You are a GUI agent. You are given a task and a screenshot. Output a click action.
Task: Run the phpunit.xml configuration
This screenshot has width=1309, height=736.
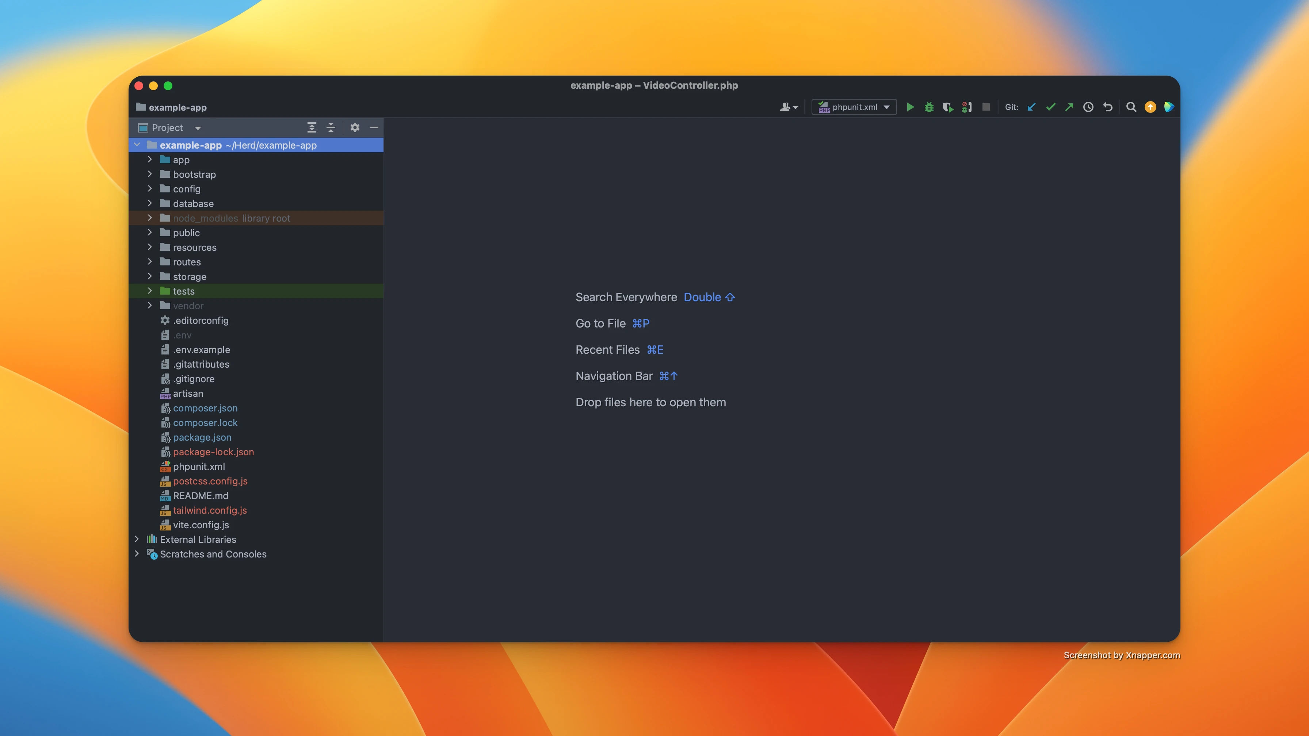911,107
